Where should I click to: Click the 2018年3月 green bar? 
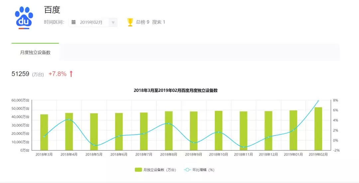44,132
